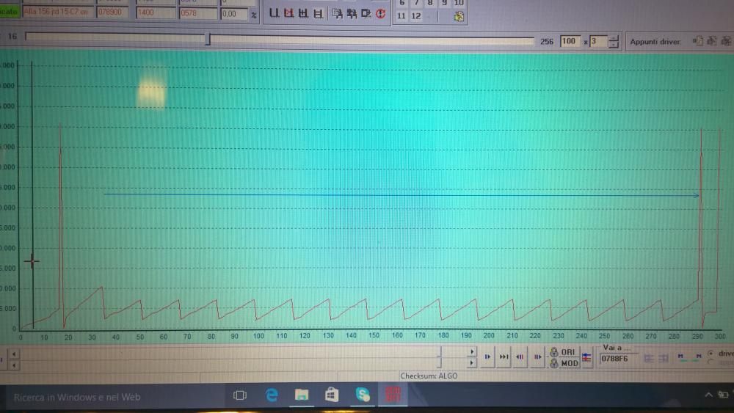Select map number 12

point(415,16)
